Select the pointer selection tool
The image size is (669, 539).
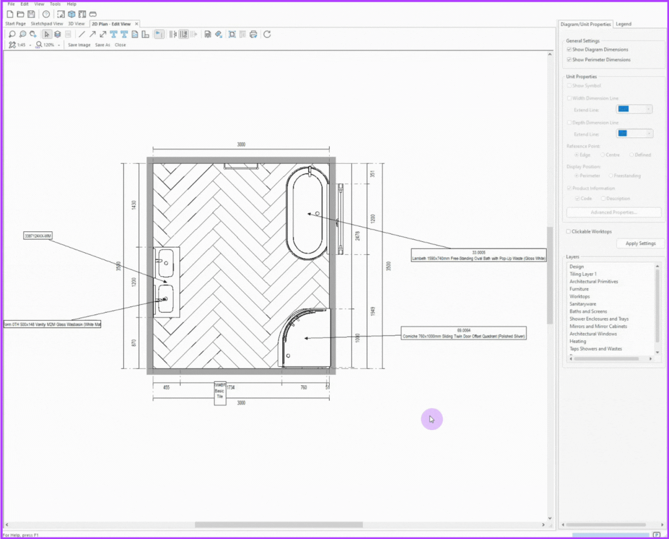(47, 34)
